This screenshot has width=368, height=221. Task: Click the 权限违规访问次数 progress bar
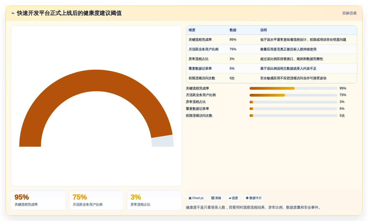click(293, 116)
